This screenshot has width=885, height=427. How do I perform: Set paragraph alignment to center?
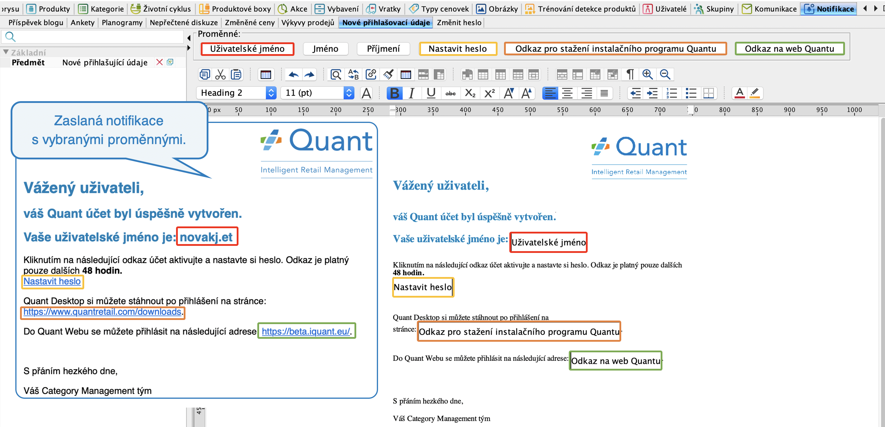567,93
